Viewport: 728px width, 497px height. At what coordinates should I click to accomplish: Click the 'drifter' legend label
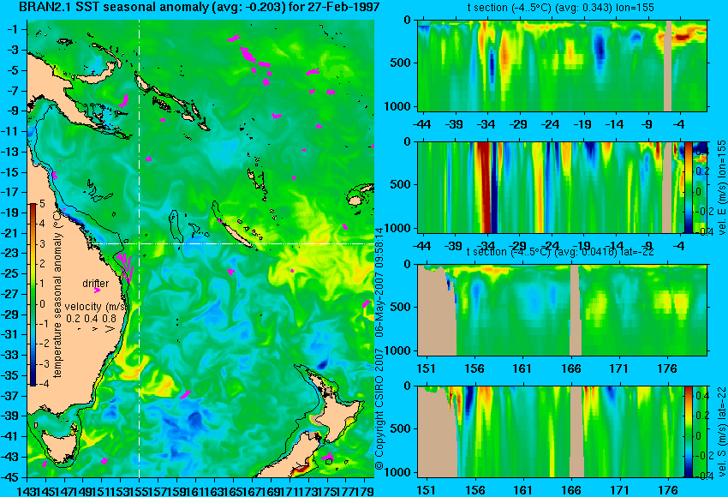[x=96, y=284]
